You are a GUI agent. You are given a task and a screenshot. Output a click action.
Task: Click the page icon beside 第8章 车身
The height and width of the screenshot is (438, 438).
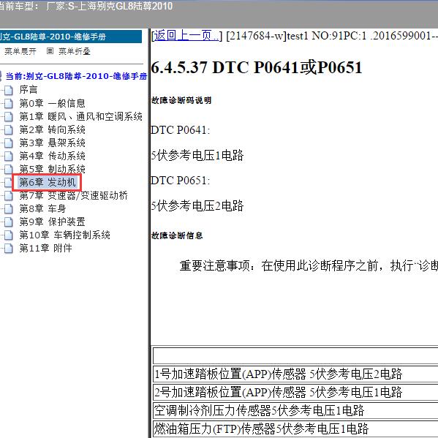click(x=9, y=208)
